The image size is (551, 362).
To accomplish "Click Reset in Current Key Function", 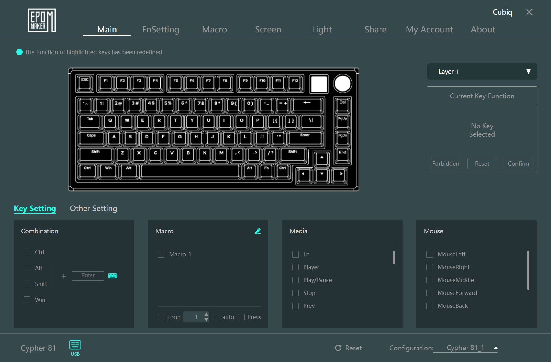I will click(x=482, y=164).
